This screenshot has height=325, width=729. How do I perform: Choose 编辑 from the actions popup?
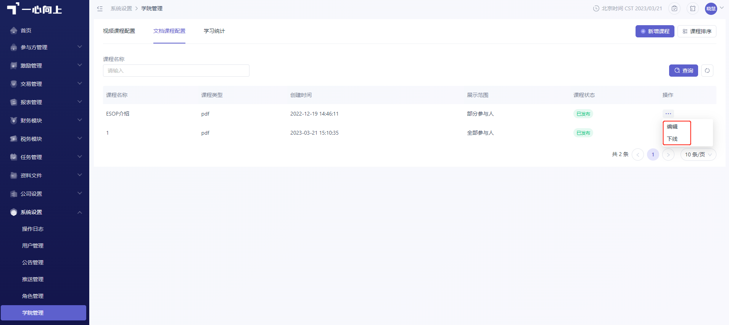tap(672, 127)
